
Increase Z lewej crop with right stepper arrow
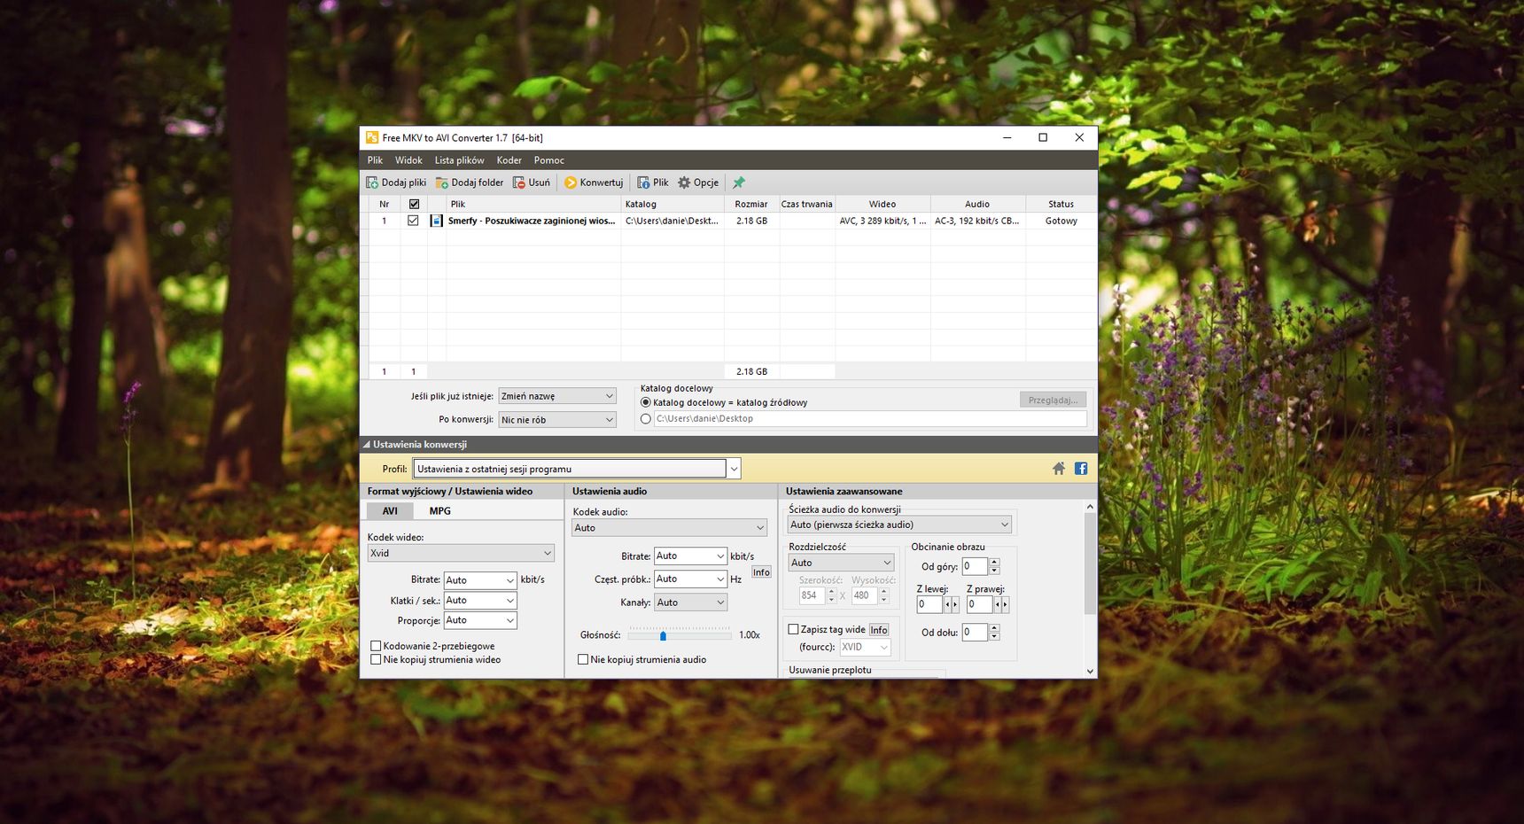[954, 604]
